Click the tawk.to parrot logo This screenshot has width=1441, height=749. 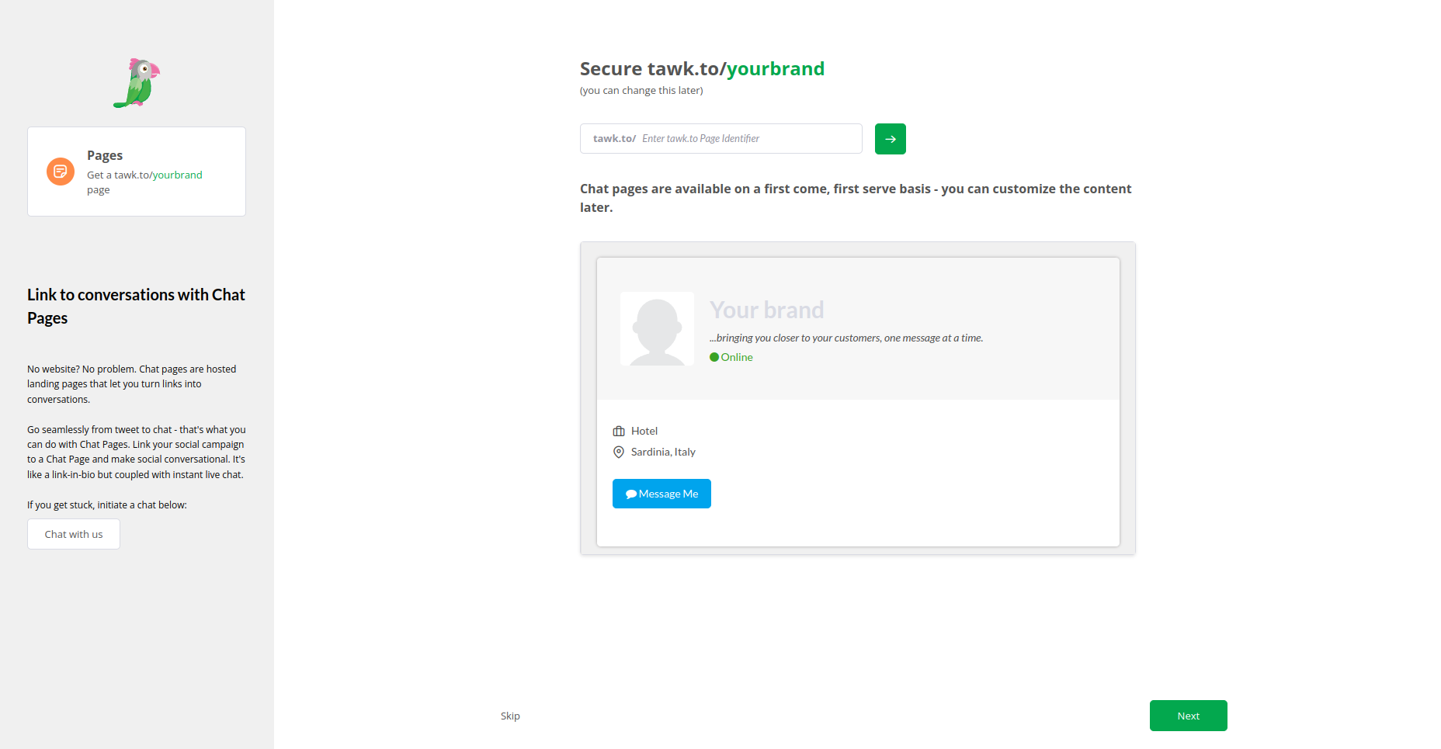pyautogui.click(x=137, y=83)
